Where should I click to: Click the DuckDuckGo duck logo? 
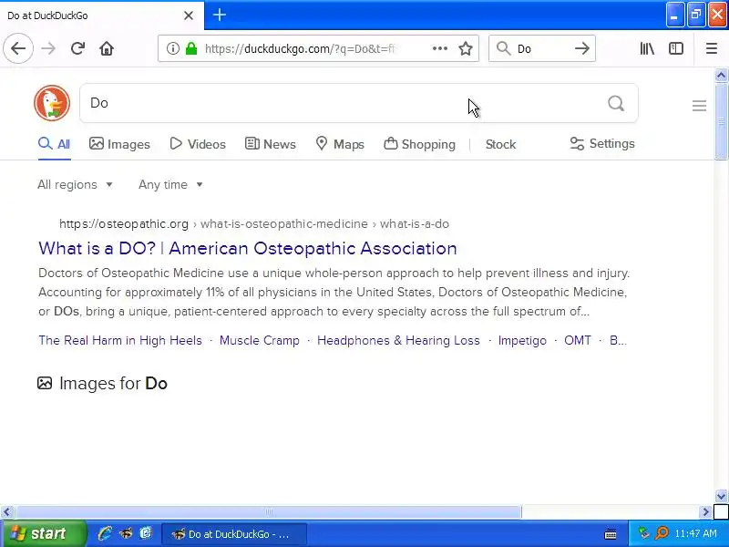[x=52, y=103]
